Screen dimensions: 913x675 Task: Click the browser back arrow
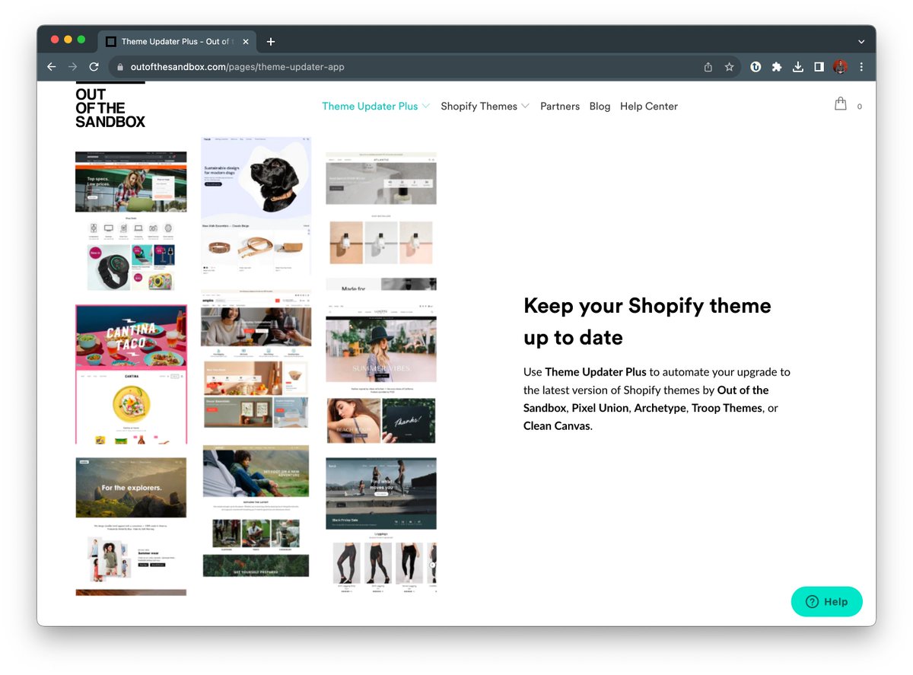[x=52, y=67]
